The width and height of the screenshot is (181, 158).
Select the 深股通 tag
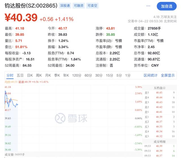click(x=65, y=6)
